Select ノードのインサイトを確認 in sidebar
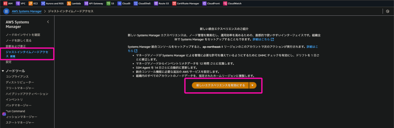The height and width of the screenshot is (128, 394). click(23, 35)
